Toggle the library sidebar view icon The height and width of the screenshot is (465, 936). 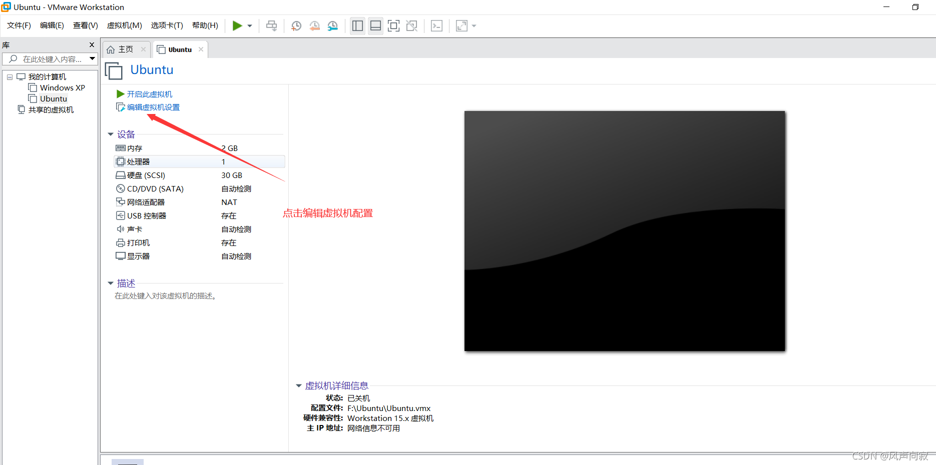(357, 26)
